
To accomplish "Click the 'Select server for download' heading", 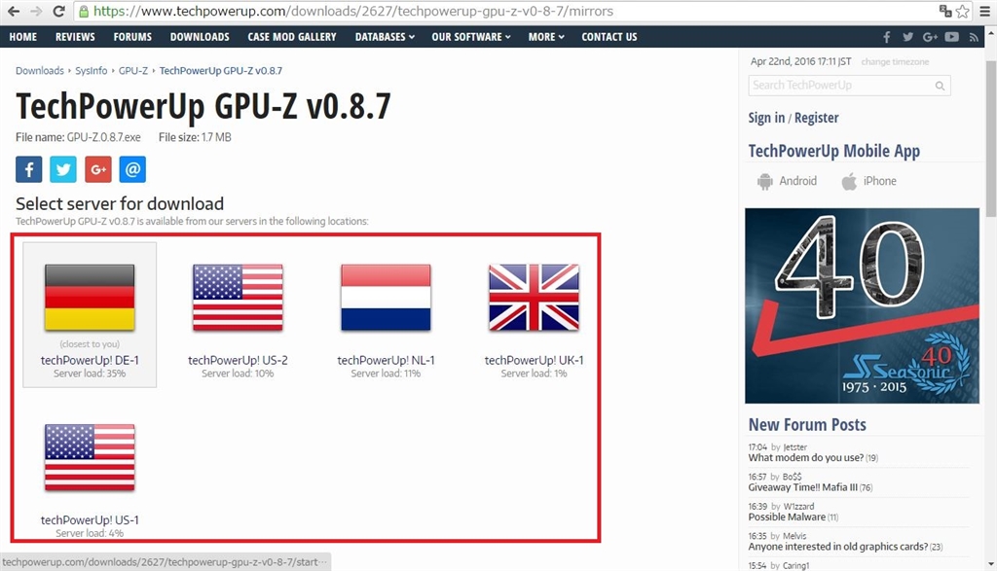I will (x=120, y=204).
